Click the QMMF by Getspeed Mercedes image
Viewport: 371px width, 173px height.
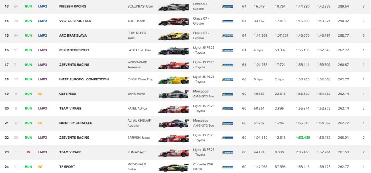click(174, 123)
